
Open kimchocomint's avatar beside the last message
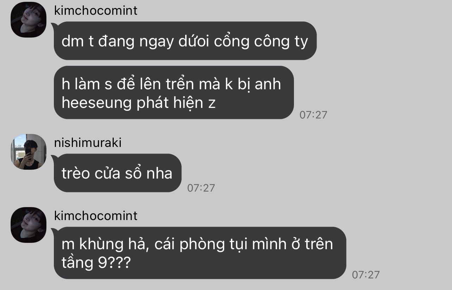tap(29, 225)
